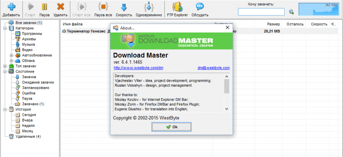This screenshot has width=343, height=157.
Task: Open the Скорость speed toolbar icon
Action: [124, 7]
